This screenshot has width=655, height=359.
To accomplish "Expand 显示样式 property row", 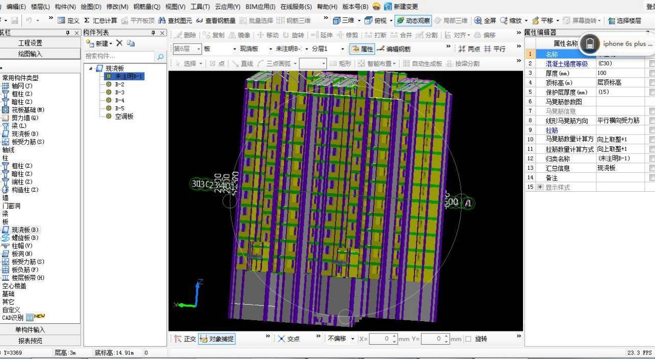I will pyautogui.click(x=540, y=187).
